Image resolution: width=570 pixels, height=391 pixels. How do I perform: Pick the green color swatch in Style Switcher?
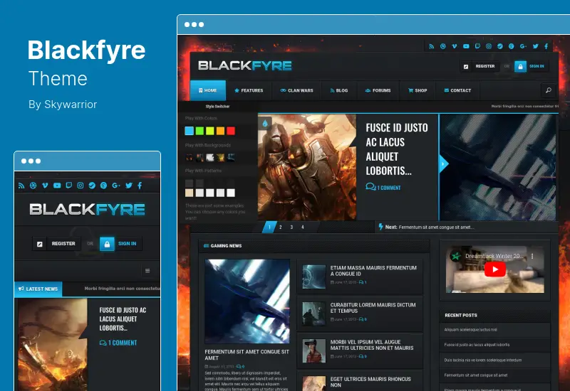(x=199, y=131)
